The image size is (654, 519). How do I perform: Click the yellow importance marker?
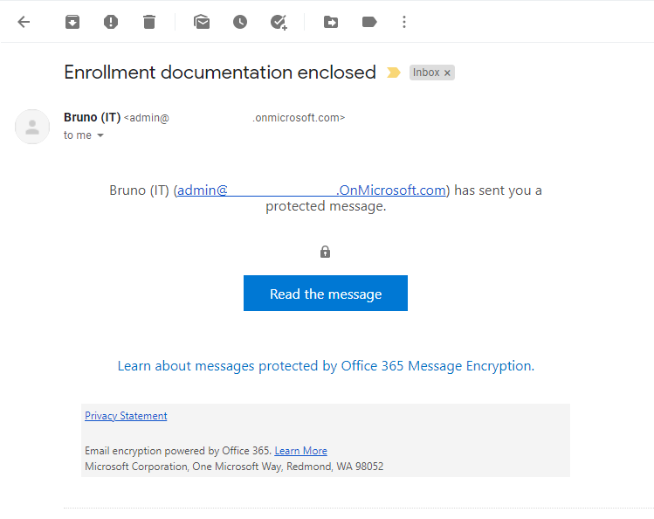393,73
